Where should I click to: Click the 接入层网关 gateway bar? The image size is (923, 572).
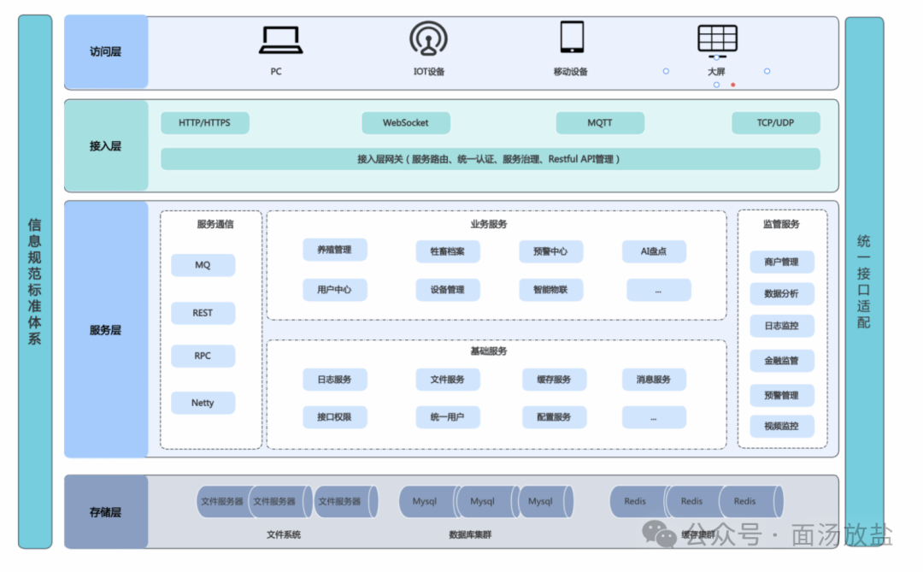491,159
